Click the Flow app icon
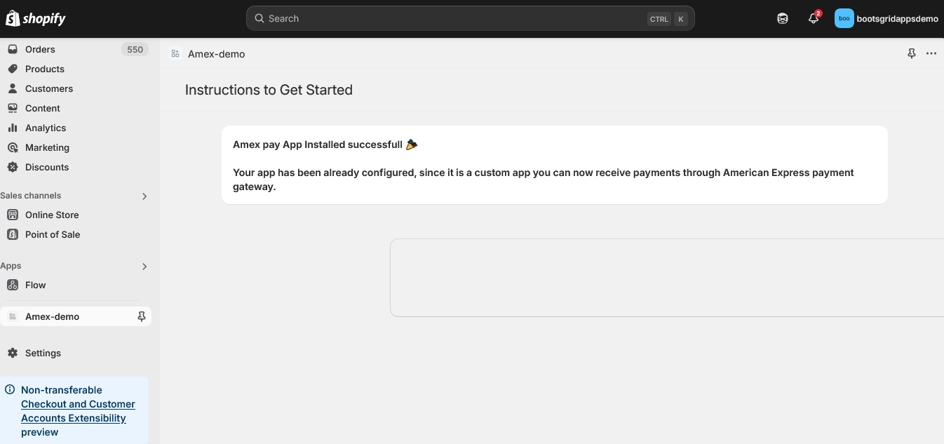Viewport: 944px width, 444px height. tap(13, 285)
